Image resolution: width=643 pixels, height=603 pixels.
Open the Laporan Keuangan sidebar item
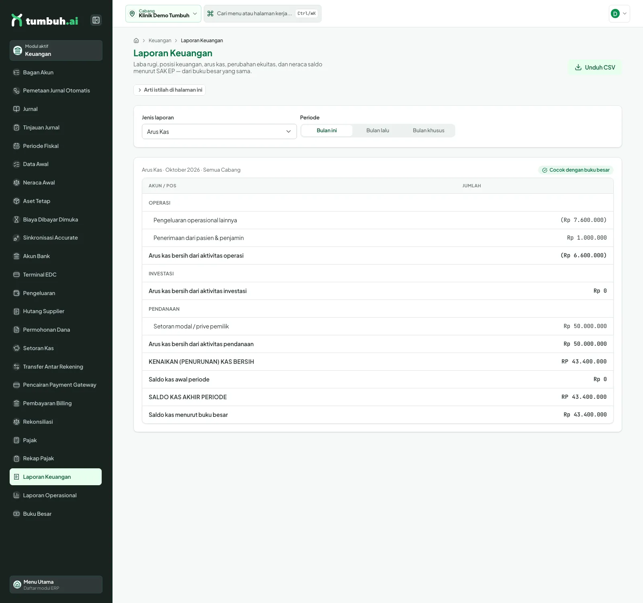(x=56, y=477)
